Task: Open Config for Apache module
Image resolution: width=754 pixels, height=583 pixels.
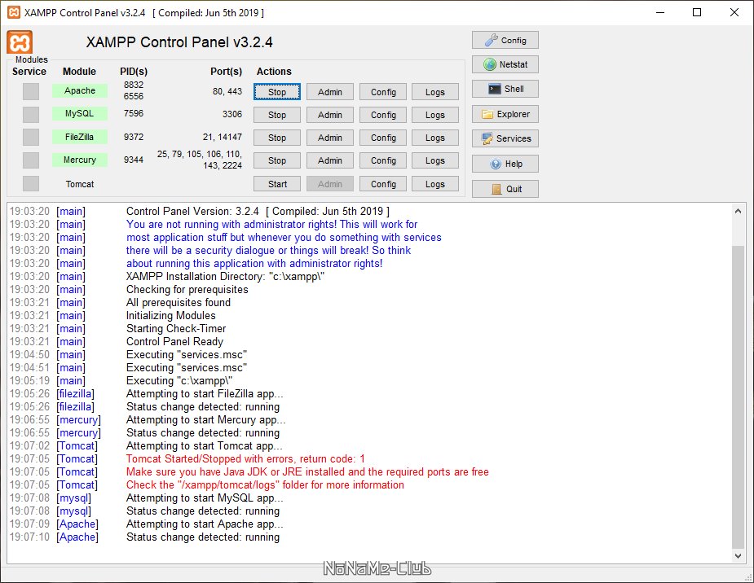Action: click(383, 92)
